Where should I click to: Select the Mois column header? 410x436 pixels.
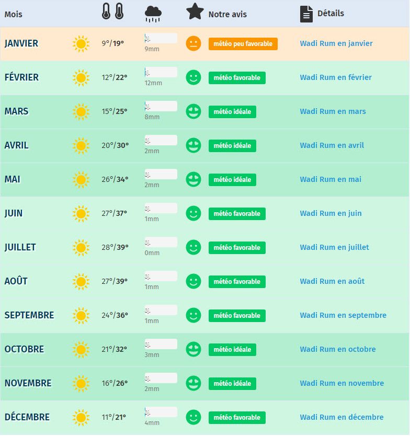14,14
